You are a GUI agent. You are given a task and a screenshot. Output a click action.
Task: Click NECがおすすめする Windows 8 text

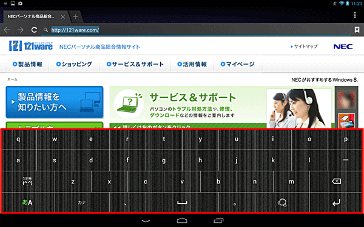[325, 80]
